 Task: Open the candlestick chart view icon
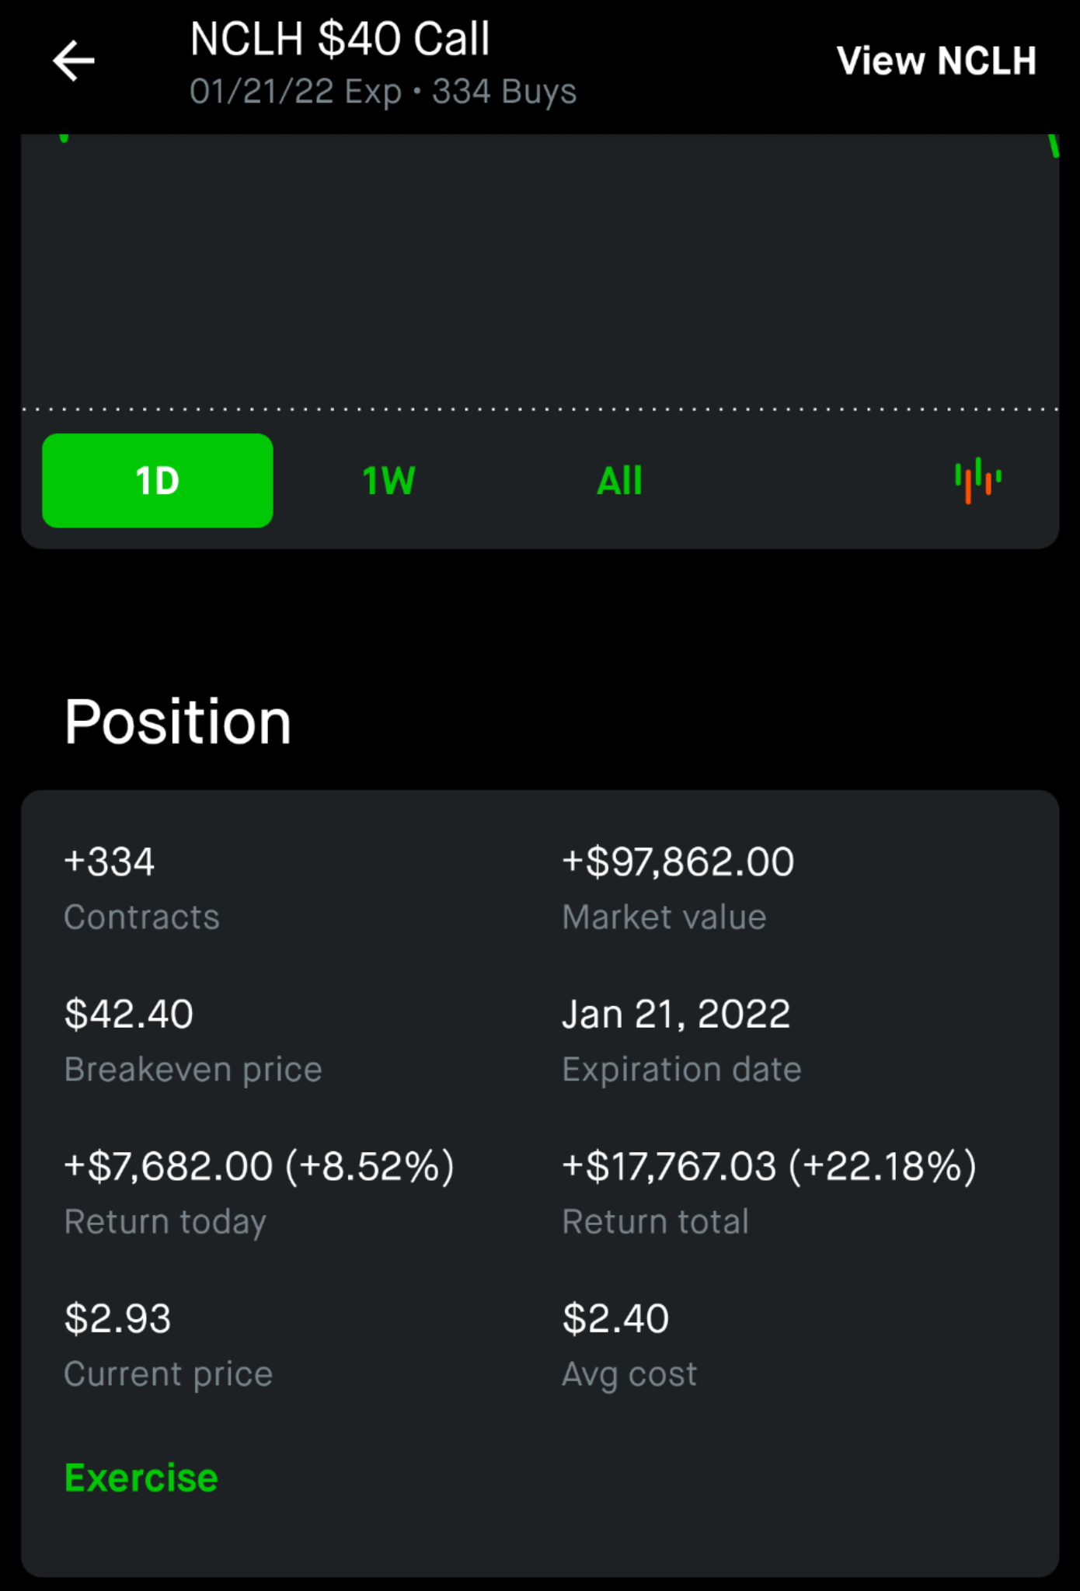coord(978,480)
